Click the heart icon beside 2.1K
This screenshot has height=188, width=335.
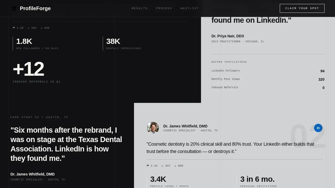148,166
